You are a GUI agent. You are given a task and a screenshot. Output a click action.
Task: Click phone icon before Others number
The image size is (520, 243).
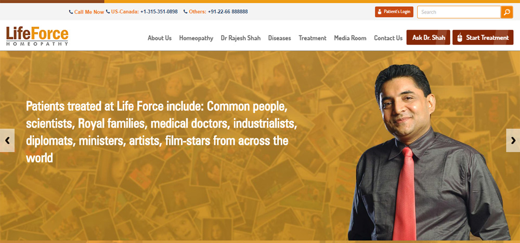tap(186, 11)
